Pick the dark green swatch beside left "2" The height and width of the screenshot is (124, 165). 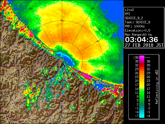pos(142,104)
